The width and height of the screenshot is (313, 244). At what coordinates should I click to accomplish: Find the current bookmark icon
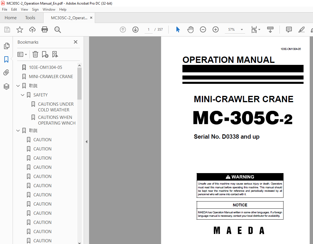pos(55,54)
